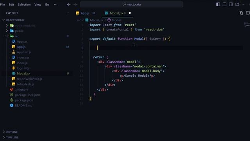Click the SVG icon beside logo.svg
The image size is (250, 141).
tap(14, 68)
